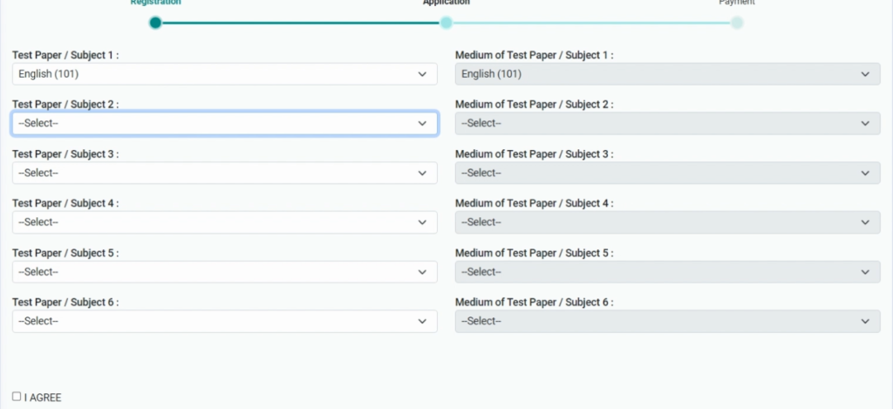The width and height of the screenshot is (893, 409).
Task: Expand Medium of Test Paper / Subject 3 dropdown
Action: [x=667, y=173]
